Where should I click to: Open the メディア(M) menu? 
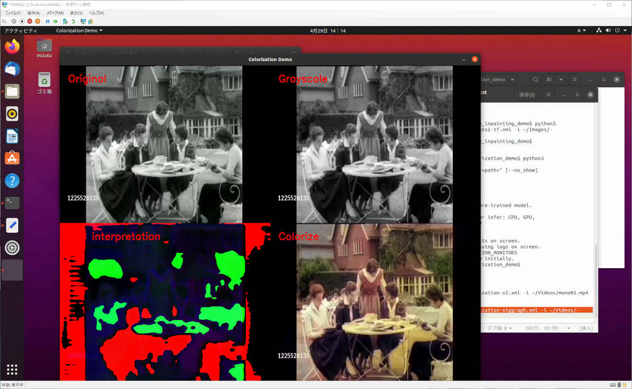pos(55,13)
